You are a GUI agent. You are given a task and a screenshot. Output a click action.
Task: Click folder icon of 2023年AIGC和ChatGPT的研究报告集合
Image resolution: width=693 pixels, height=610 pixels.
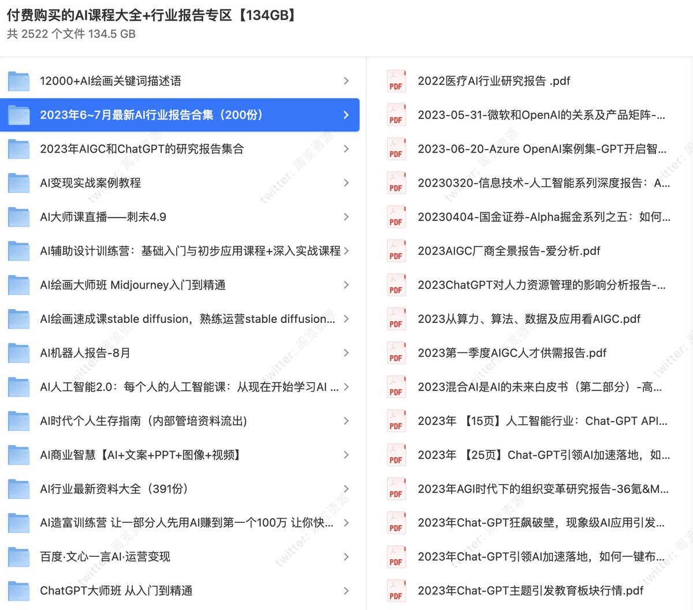pyautogui.click(x=19, y=149)
